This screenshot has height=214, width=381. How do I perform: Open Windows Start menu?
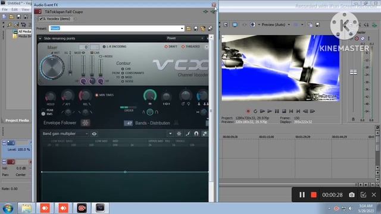tap(8, 209)
